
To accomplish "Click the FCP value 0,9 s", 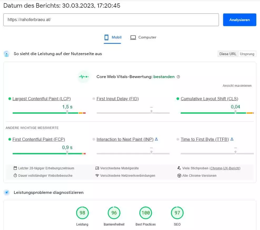I will coord(67,147).
